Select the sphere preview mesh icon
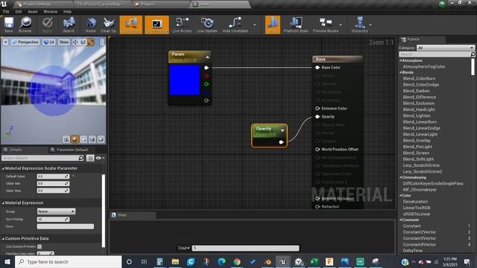This screenshot has height=268, width=477. (x=75, y=139)
